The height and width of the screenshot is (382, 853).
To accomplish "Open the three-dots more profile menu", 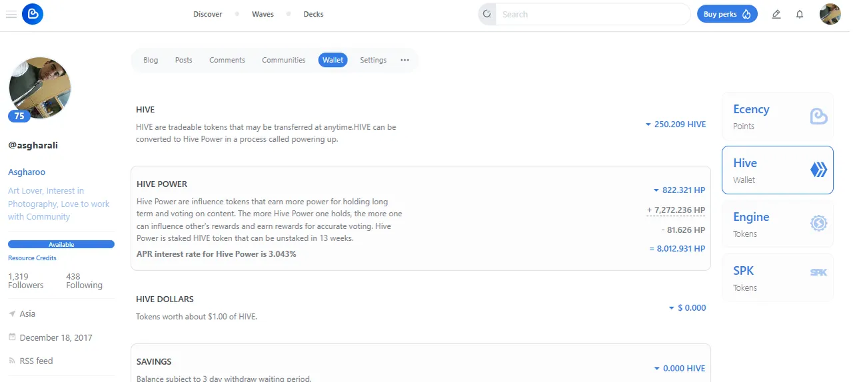I will click(405, 60).
